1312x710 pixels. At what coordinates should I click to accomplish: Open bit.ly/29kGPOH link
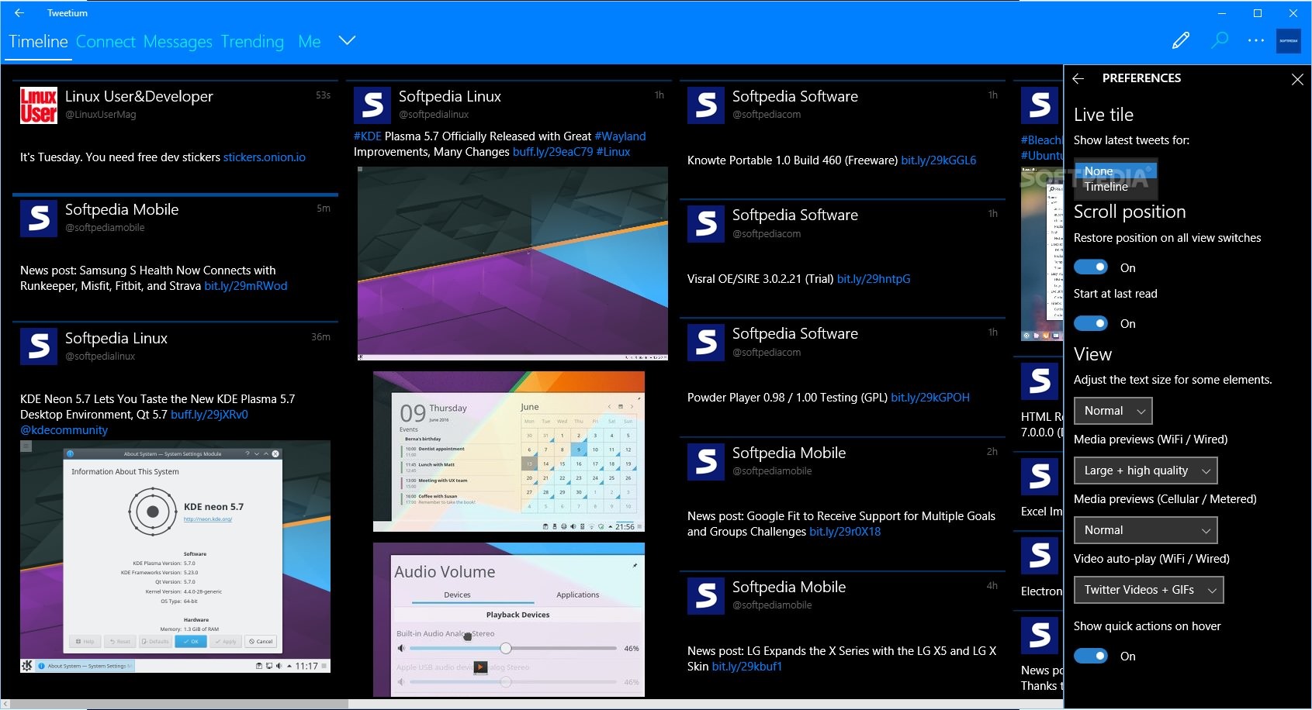click(x=930, y=398)
